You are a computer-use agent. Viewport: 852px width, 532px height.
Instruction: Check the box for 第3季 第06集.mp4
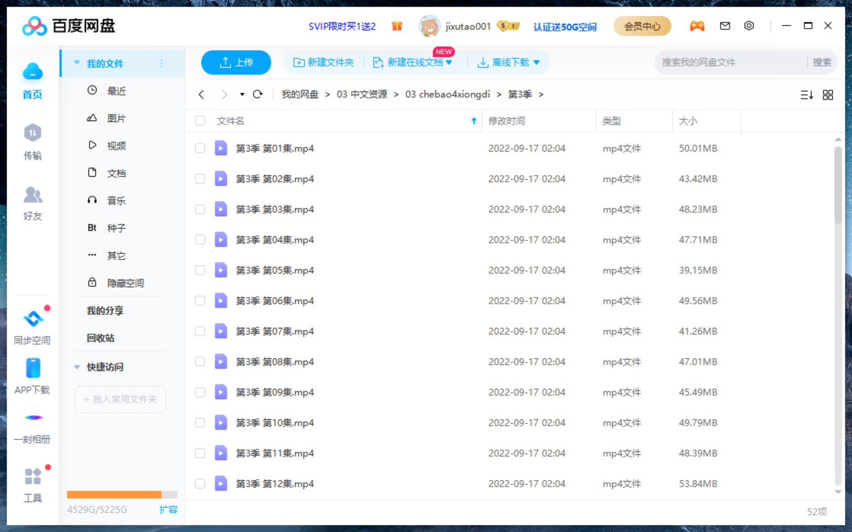pyautogui.click(x=200, y=301)
